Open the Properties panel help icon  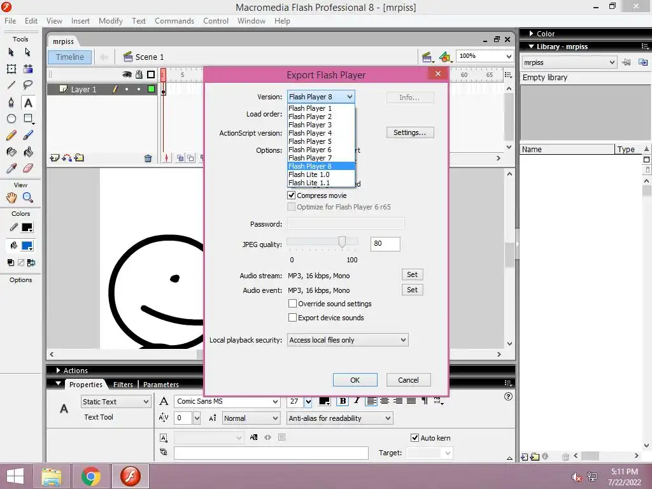point(508,396)
